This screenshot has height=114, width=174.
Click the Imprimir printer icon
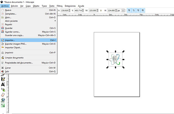[x=2, y=53]
